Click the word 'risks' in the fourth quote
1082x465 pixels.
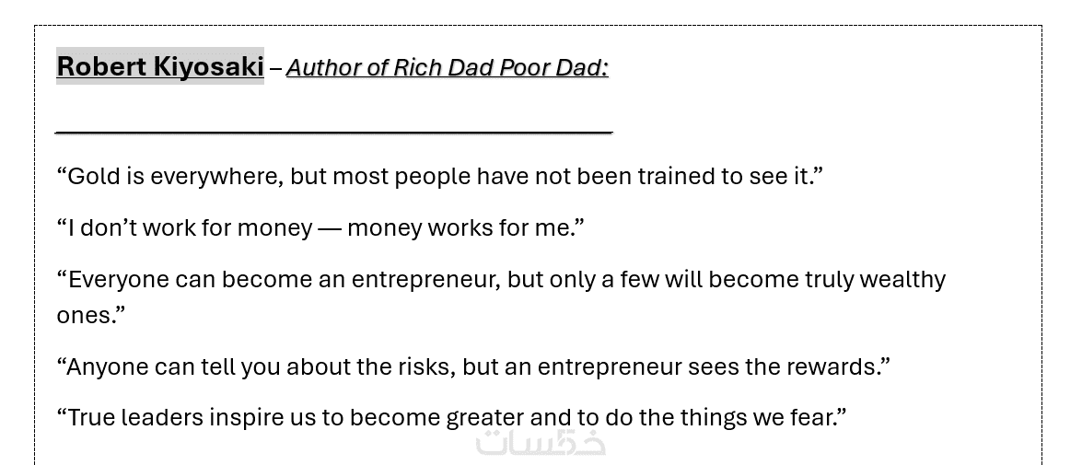pyautogui.click(x=425, y=366)
